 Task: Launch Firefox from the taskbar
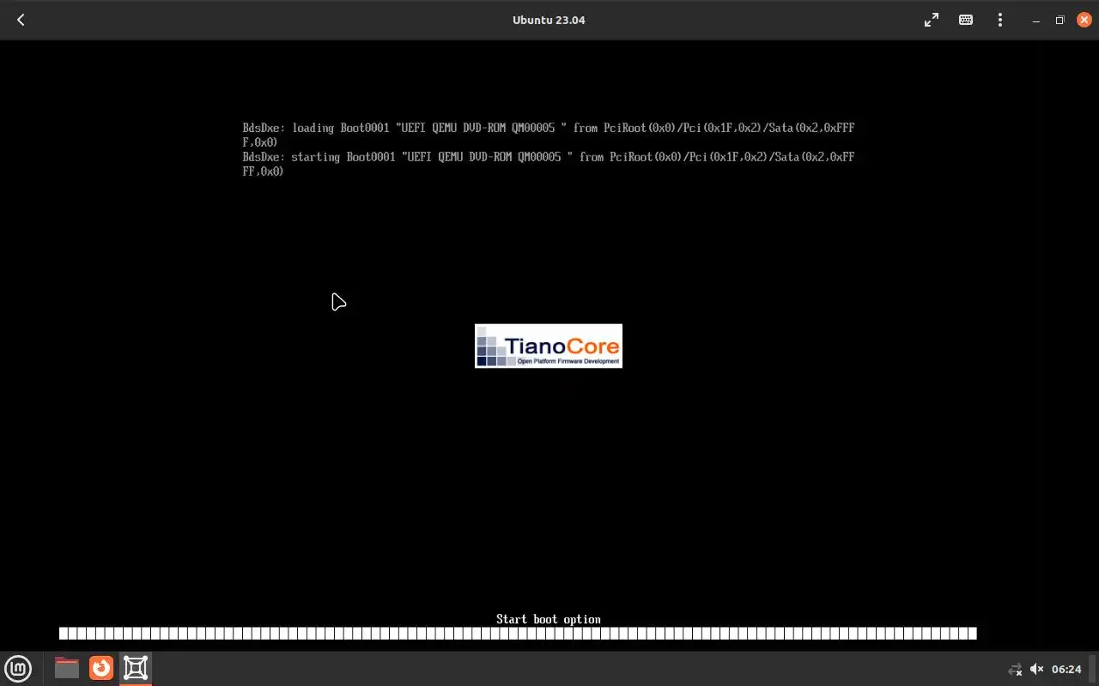101,668
